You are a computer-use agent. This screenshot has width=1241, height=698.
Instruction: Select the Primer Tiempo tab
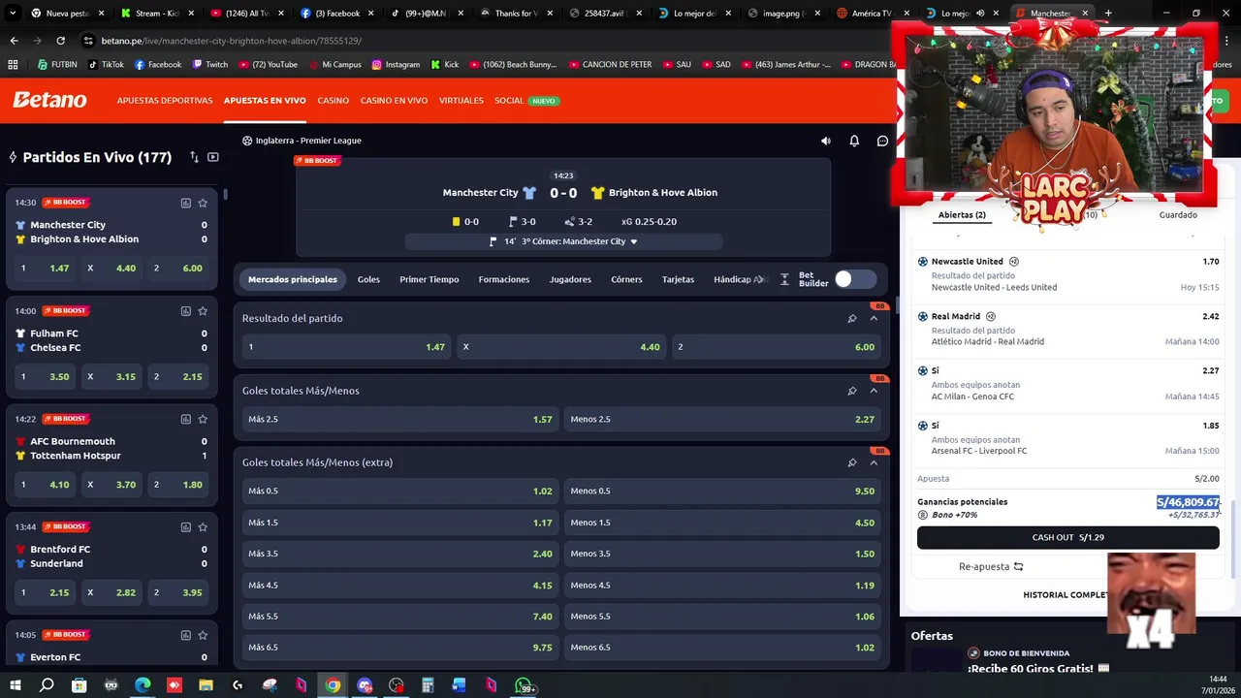point(429,279)
